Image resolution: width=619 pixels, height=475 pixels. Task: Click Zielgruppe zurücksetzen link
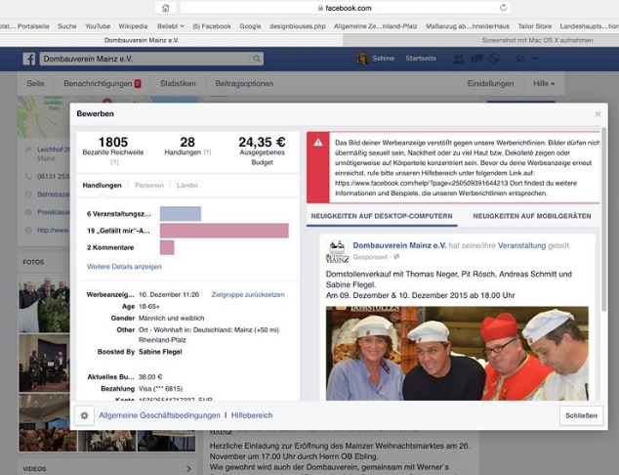(248, 295)
